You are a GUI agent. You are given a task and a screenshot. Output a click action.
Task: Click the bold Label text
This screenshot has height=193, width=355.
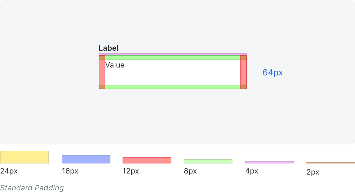point(109,48)
